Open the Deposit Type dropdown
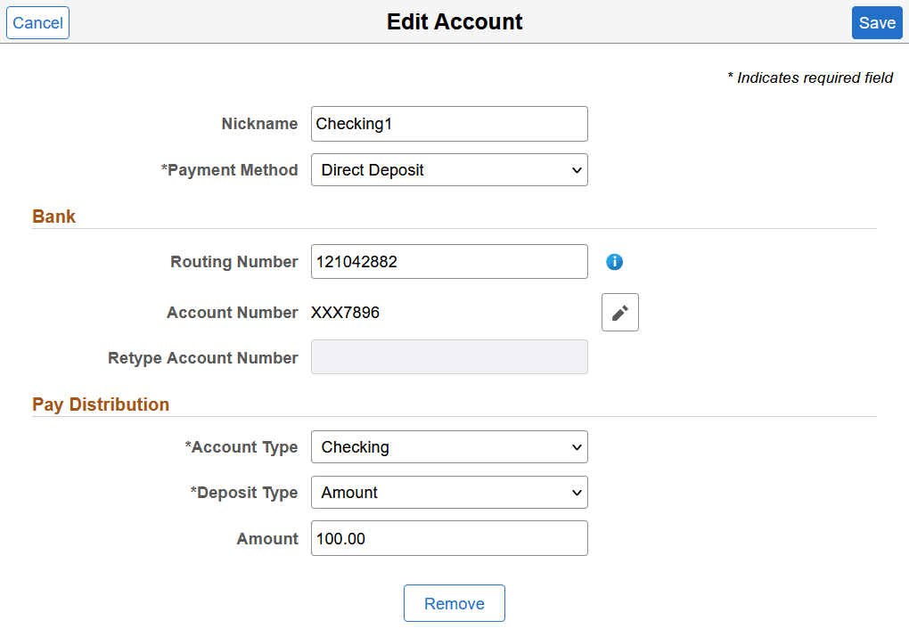This screenshot has width=909, height=629. coord(449,493)
